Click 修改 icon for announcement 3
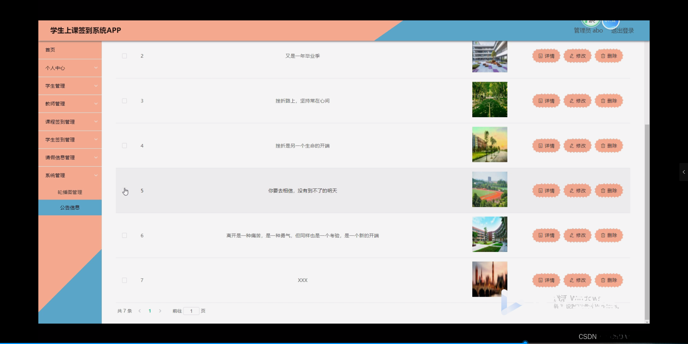 tap(577, 101)
